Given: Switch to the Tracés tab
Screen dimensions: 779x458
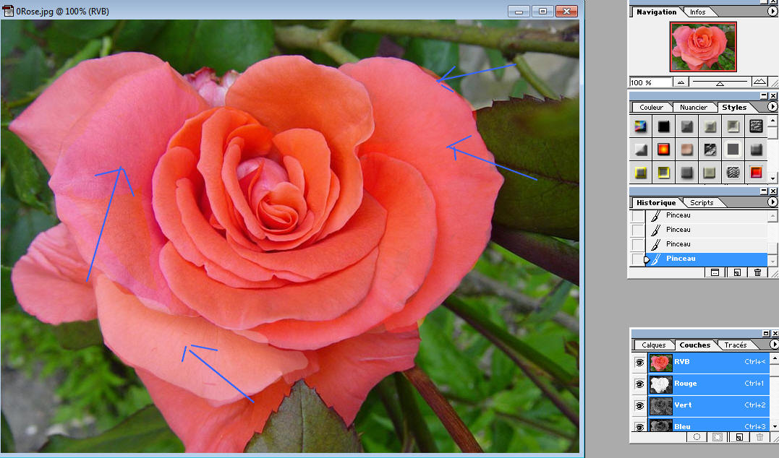Looking at the screenshot, I should pos(736,345).
